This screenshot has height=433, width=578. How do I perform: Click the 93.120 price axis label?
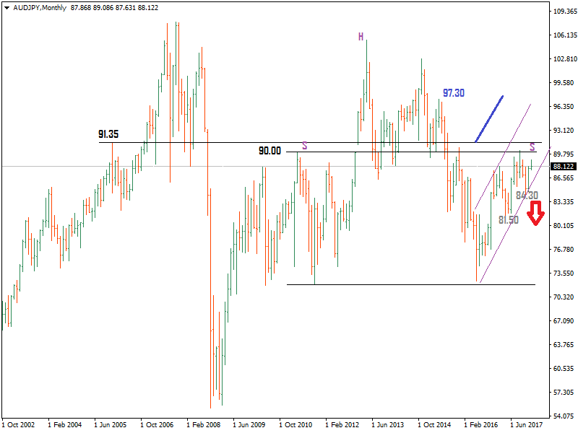(x=564, y=131)
